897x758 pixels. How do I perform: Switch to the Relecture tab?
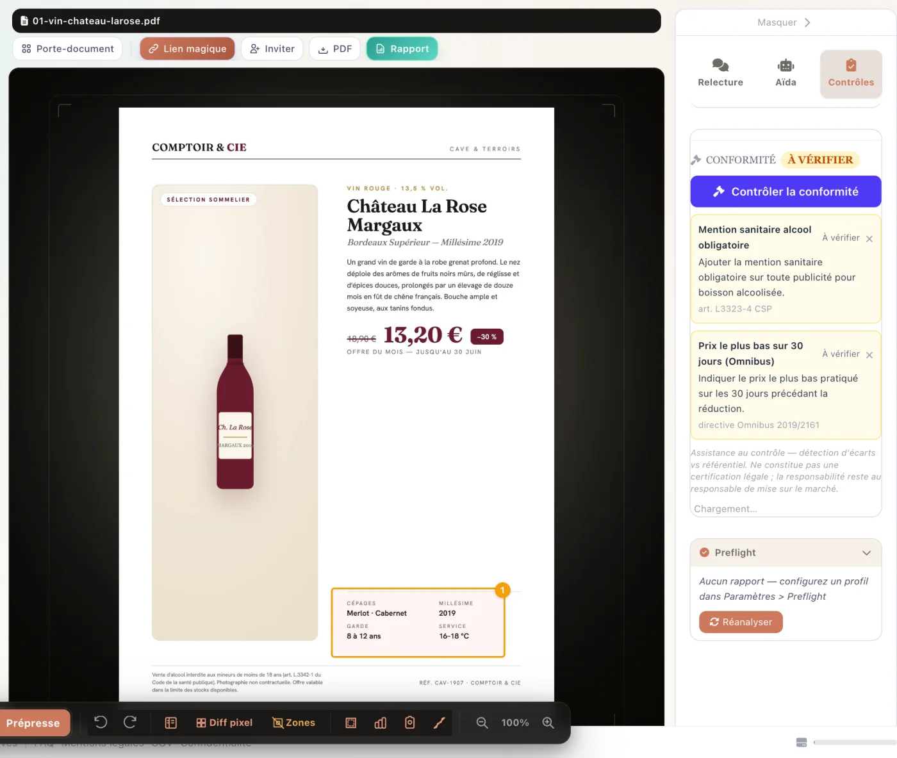pos(721,74)
